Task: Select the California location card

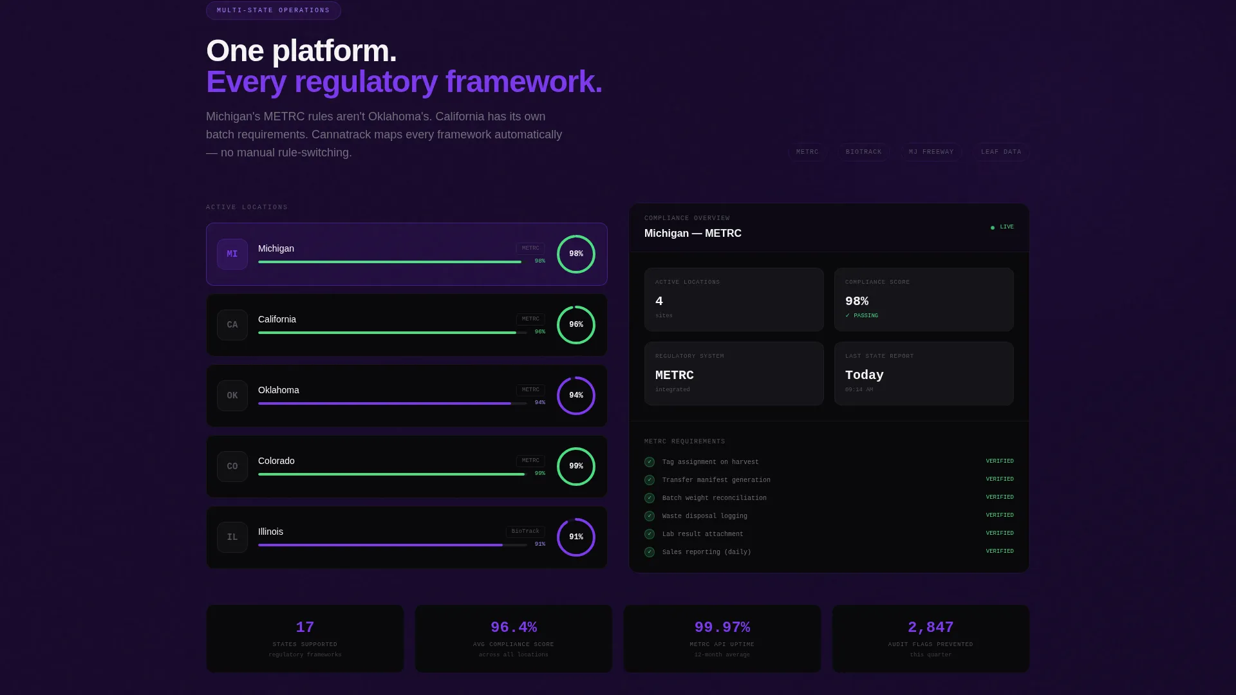Action: [x=407, y=325]
